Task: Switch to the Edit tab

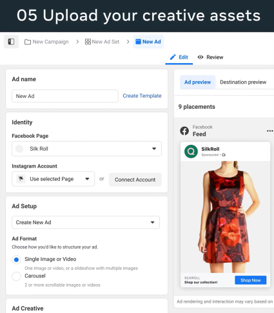Action: point(179,57)
